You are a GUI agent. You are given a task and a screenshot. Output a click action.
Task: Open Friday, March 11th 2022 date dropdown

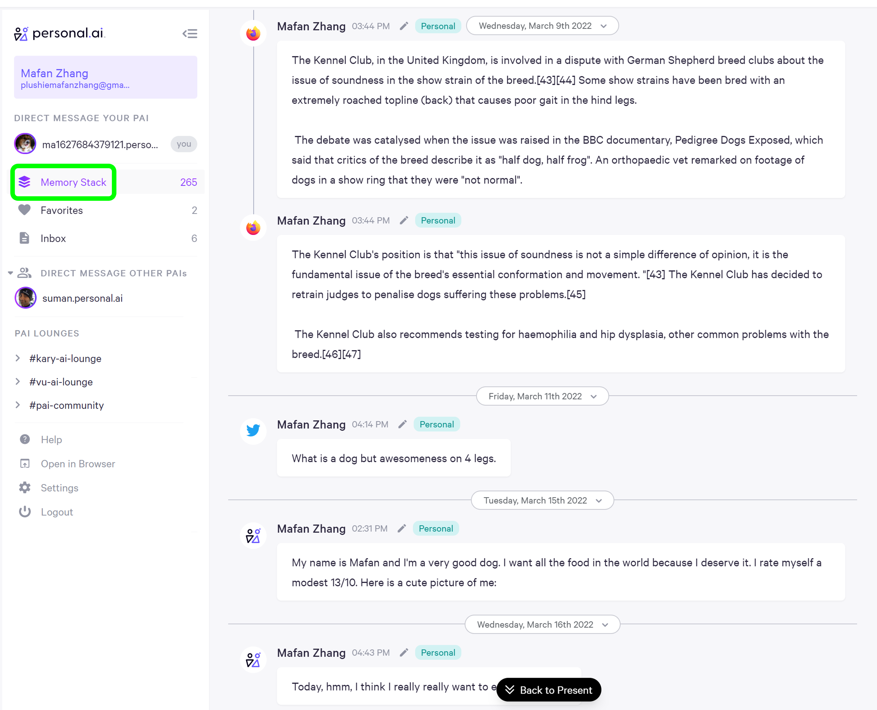pos(542,396)
